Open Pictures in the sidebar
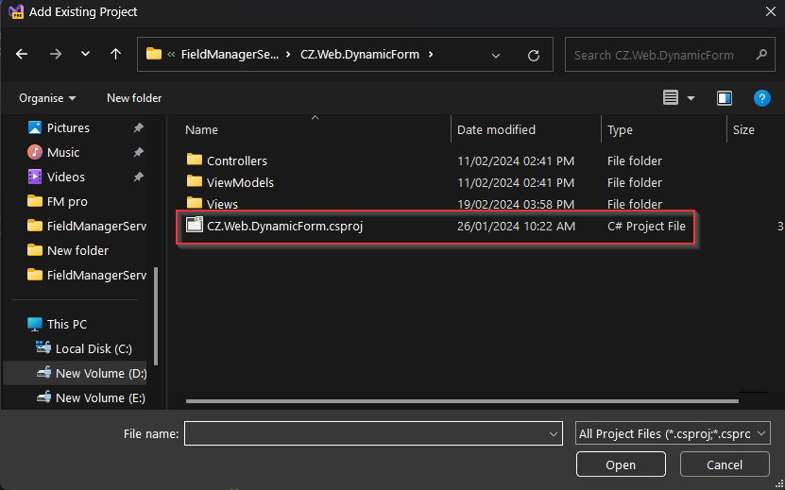The width and height of the screenshot is (785, 490). [68, 127]
